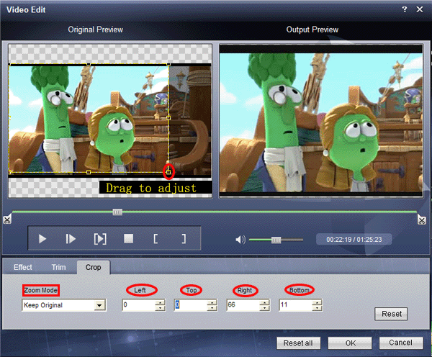Image resolution: width=432 pixels, height=357 pixels.
Task: Click the left scissors trim marker
Action: [7, 220]
